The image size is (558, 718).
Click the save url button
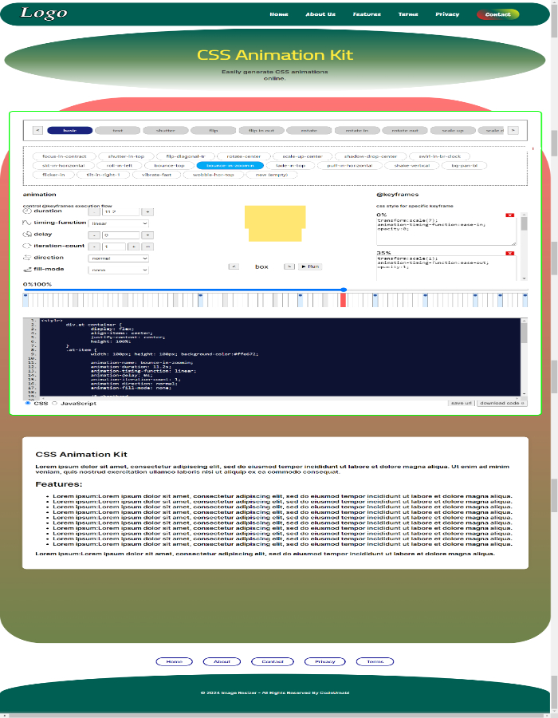tap(461, 403)
